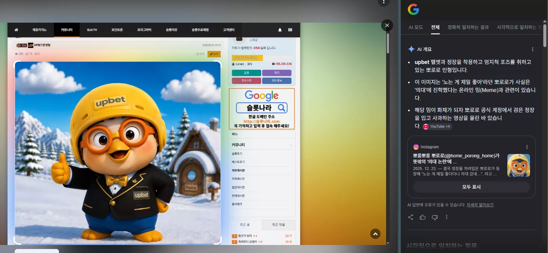Screen dimensions: 548x253
Task: Open AI 개요 three-dot options menu
Action: coord(533,49)
